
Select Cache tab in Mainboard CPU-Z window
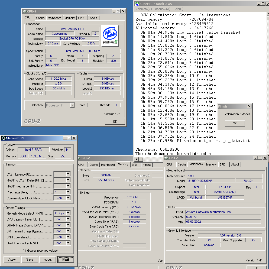(182, 164)
